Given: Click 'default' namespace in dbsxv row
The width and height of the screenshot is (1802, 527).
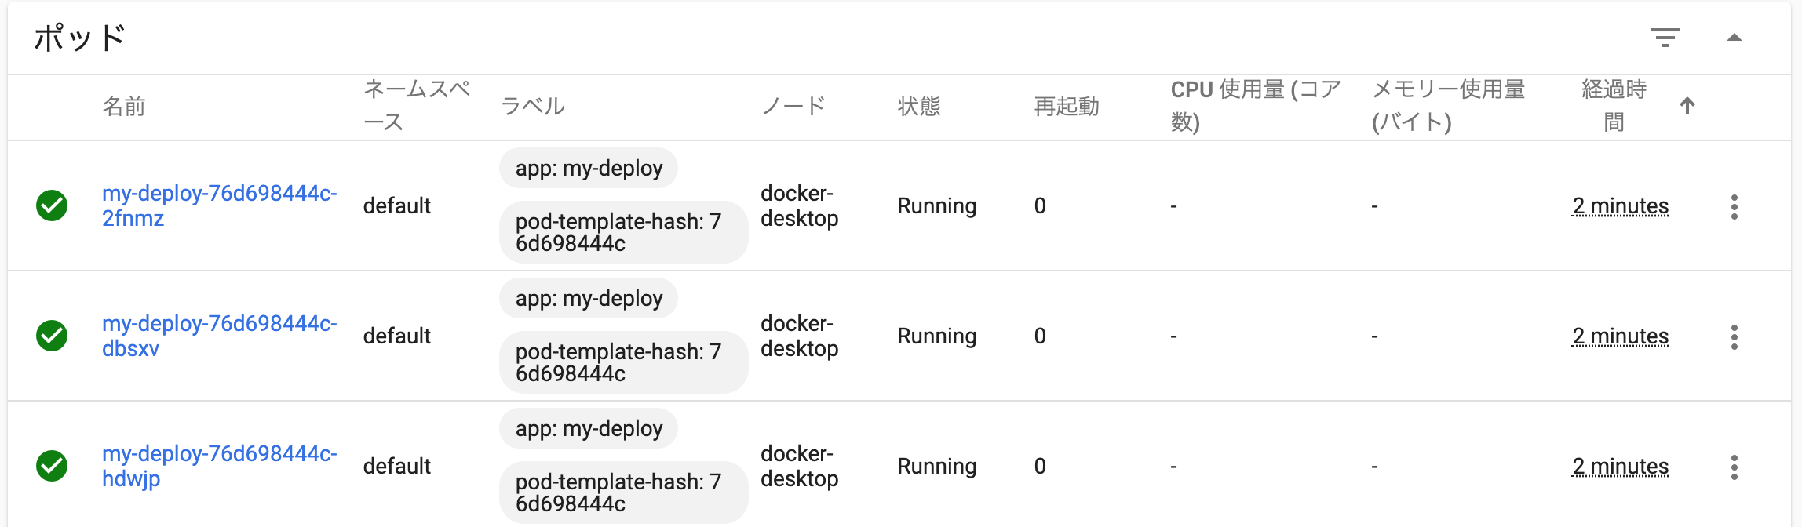Looking at the screenshot, I should coord(397,336).
